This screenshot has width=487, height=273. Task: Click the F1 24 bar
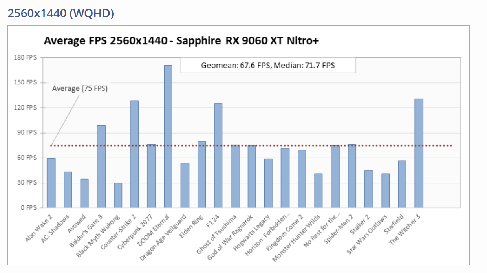click(218, 156)
